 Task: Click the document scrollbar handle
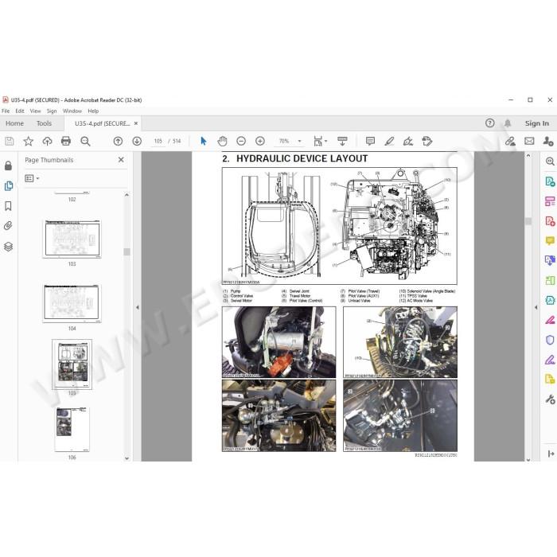click(x=528, y=221)
